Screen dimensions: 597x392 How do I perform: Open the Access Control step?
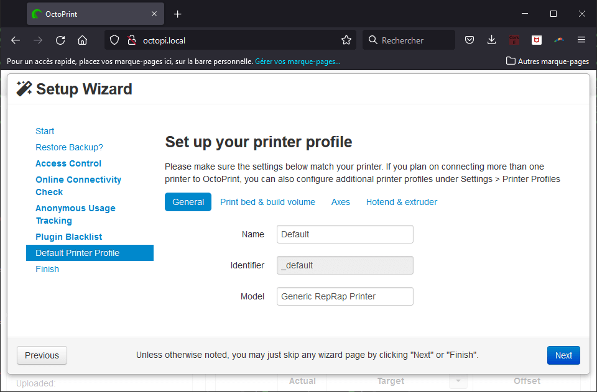pyautogui.click(x=68, y=163)
